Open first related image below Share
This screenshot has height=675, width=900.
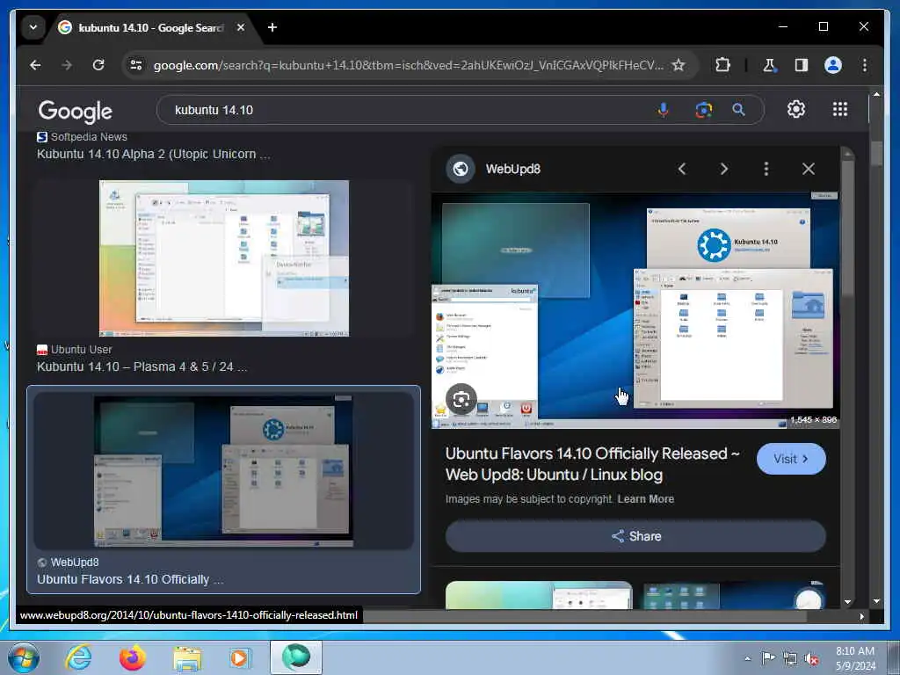coord(539,595)
